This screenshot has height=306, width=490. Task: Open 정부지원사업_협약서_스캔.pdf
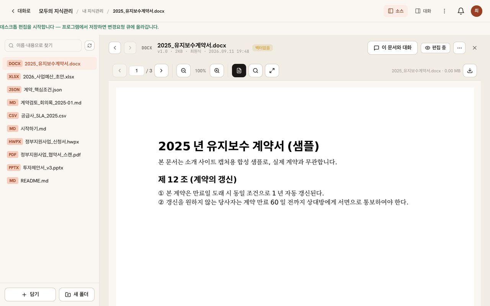(x=49, y=155)
